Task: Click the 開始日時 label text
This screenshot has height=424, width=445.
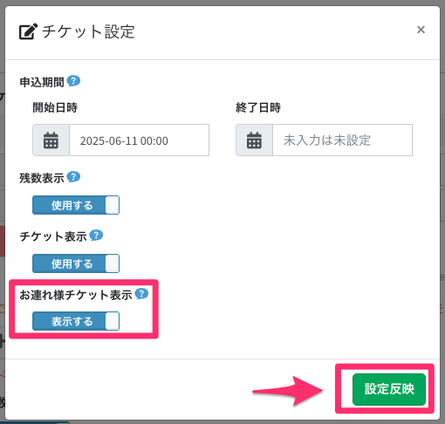Action: (55, 107)
